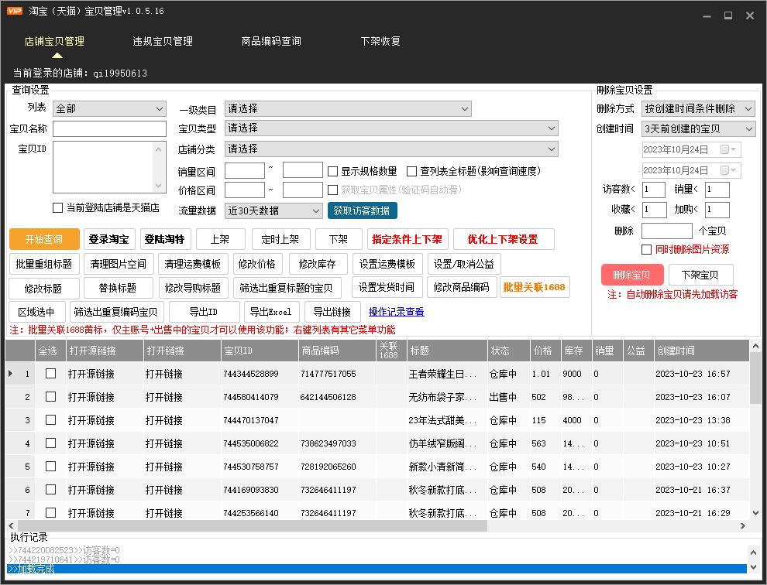Open 打开链接 for row 2 item 744580414079
Image resolution: width=767 pixels, height=585 pixels.
click(x=164, y=397)
